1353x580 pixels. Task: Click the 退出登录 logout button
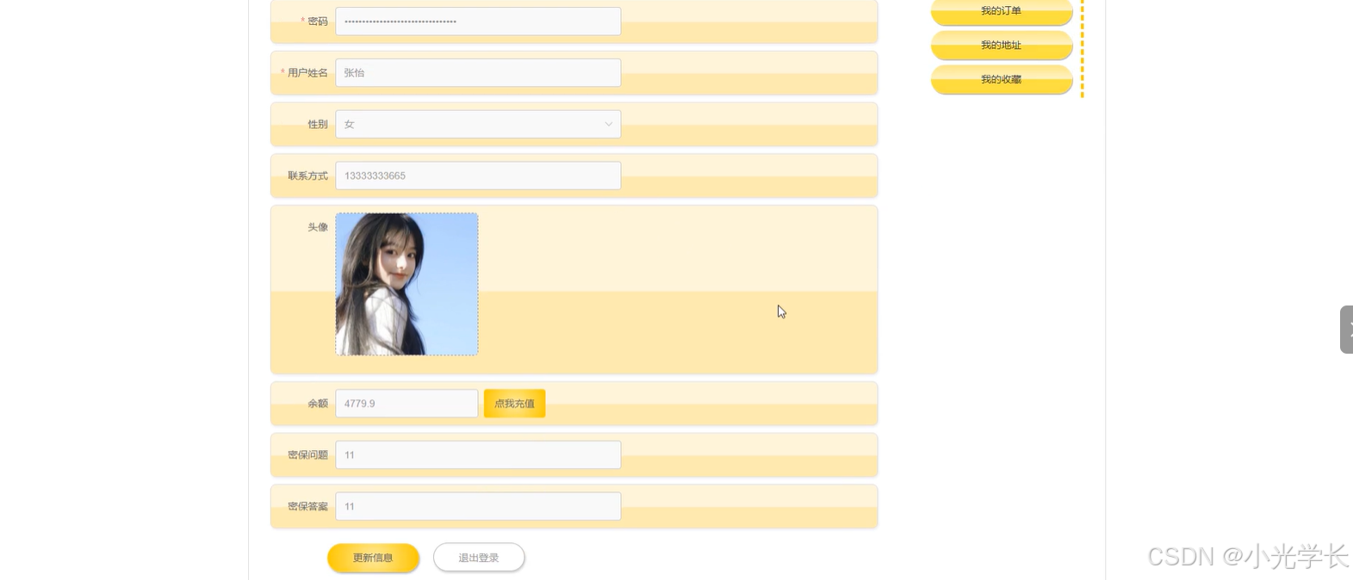[x=479, y=558]
